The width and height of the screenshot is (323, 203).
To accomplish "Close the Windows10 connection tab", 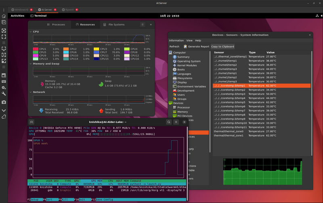I will 31,10.
